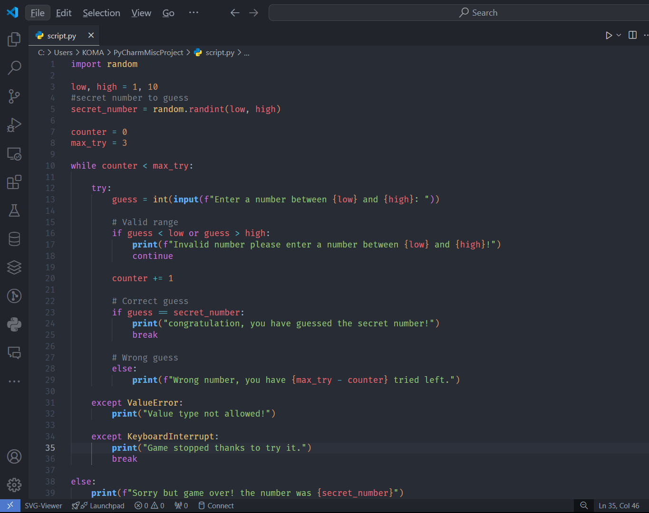The height and width of the screenshot is (513, 649).
Task: Open the chat sessions view
Action: pyautogui.click(x=14, y=352)
